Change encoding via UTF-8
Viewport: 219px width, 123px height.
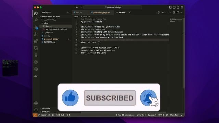coord(161,115)
